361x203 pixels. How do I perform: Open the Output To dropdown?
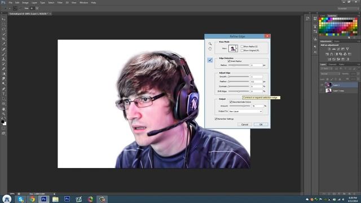(245, 112)
